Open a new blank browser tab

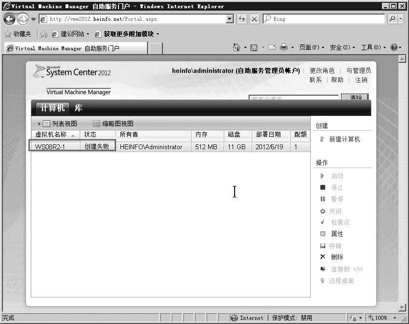click(155, 49)
